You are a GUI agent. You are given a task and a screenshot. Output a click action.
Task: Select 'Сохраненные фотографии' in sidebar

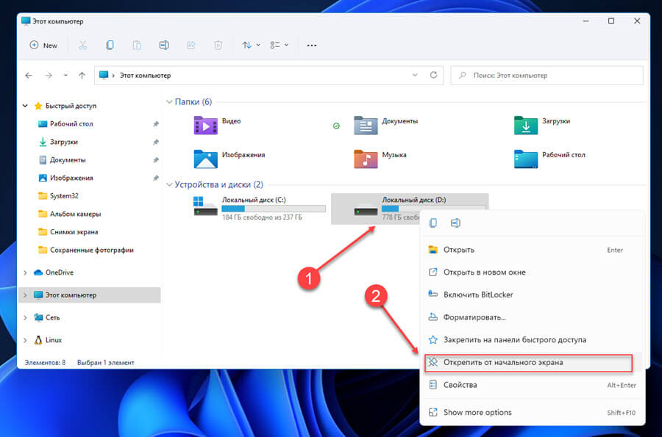click(91, 250)
